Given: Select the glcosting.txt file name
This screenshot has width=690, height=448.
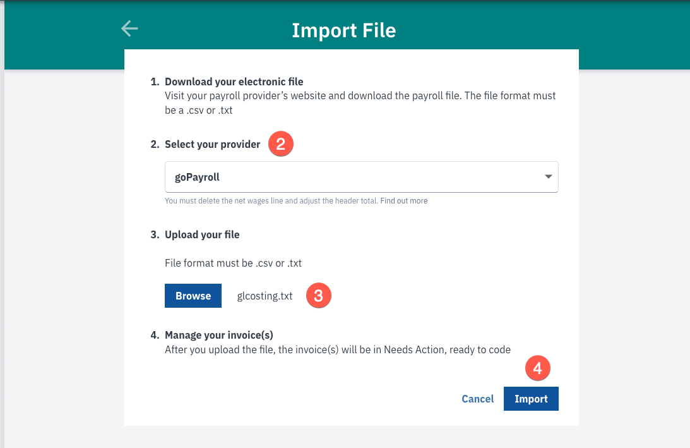Looking at the screenshot, I should point(265,296).
